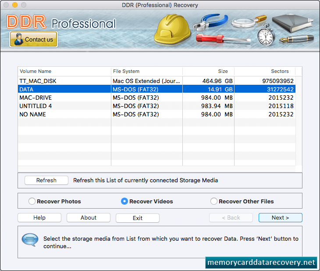Open the About window
Viewport: 320px width, 271px height.
coord(89,217)
